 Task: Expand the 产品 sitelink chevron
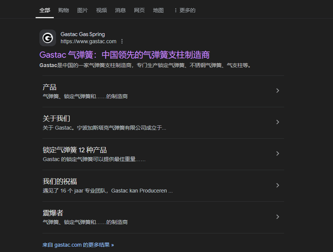pyautogui.click(x=278, y=91)
